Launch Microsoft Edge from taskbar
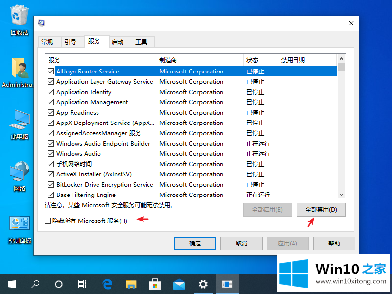392x294 pixels. point(107,284)
